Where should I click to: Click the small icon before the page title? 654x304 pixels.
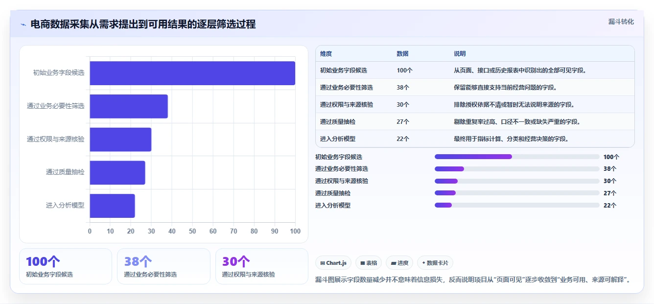[x=23, y=24]
